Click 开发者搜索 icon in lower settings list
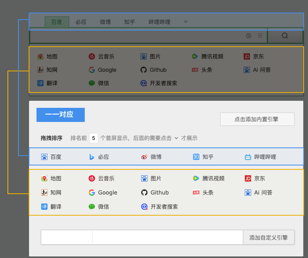The width and height of the screenshot is (308, 258). pos(144,207)
